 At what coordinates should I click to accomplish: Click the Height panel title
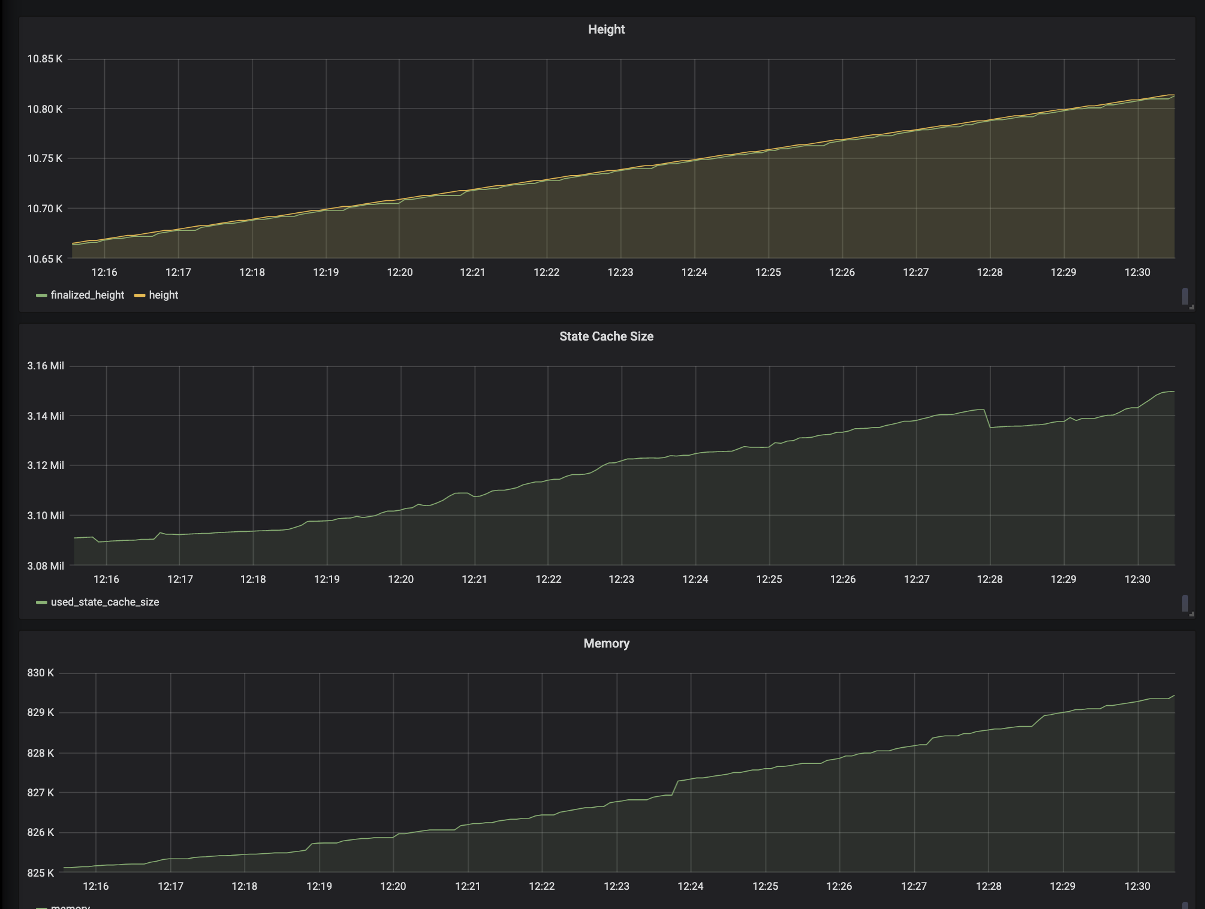click(605, 29)
